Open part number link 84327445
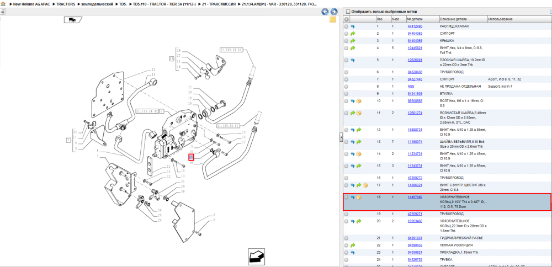 point(415,79)
